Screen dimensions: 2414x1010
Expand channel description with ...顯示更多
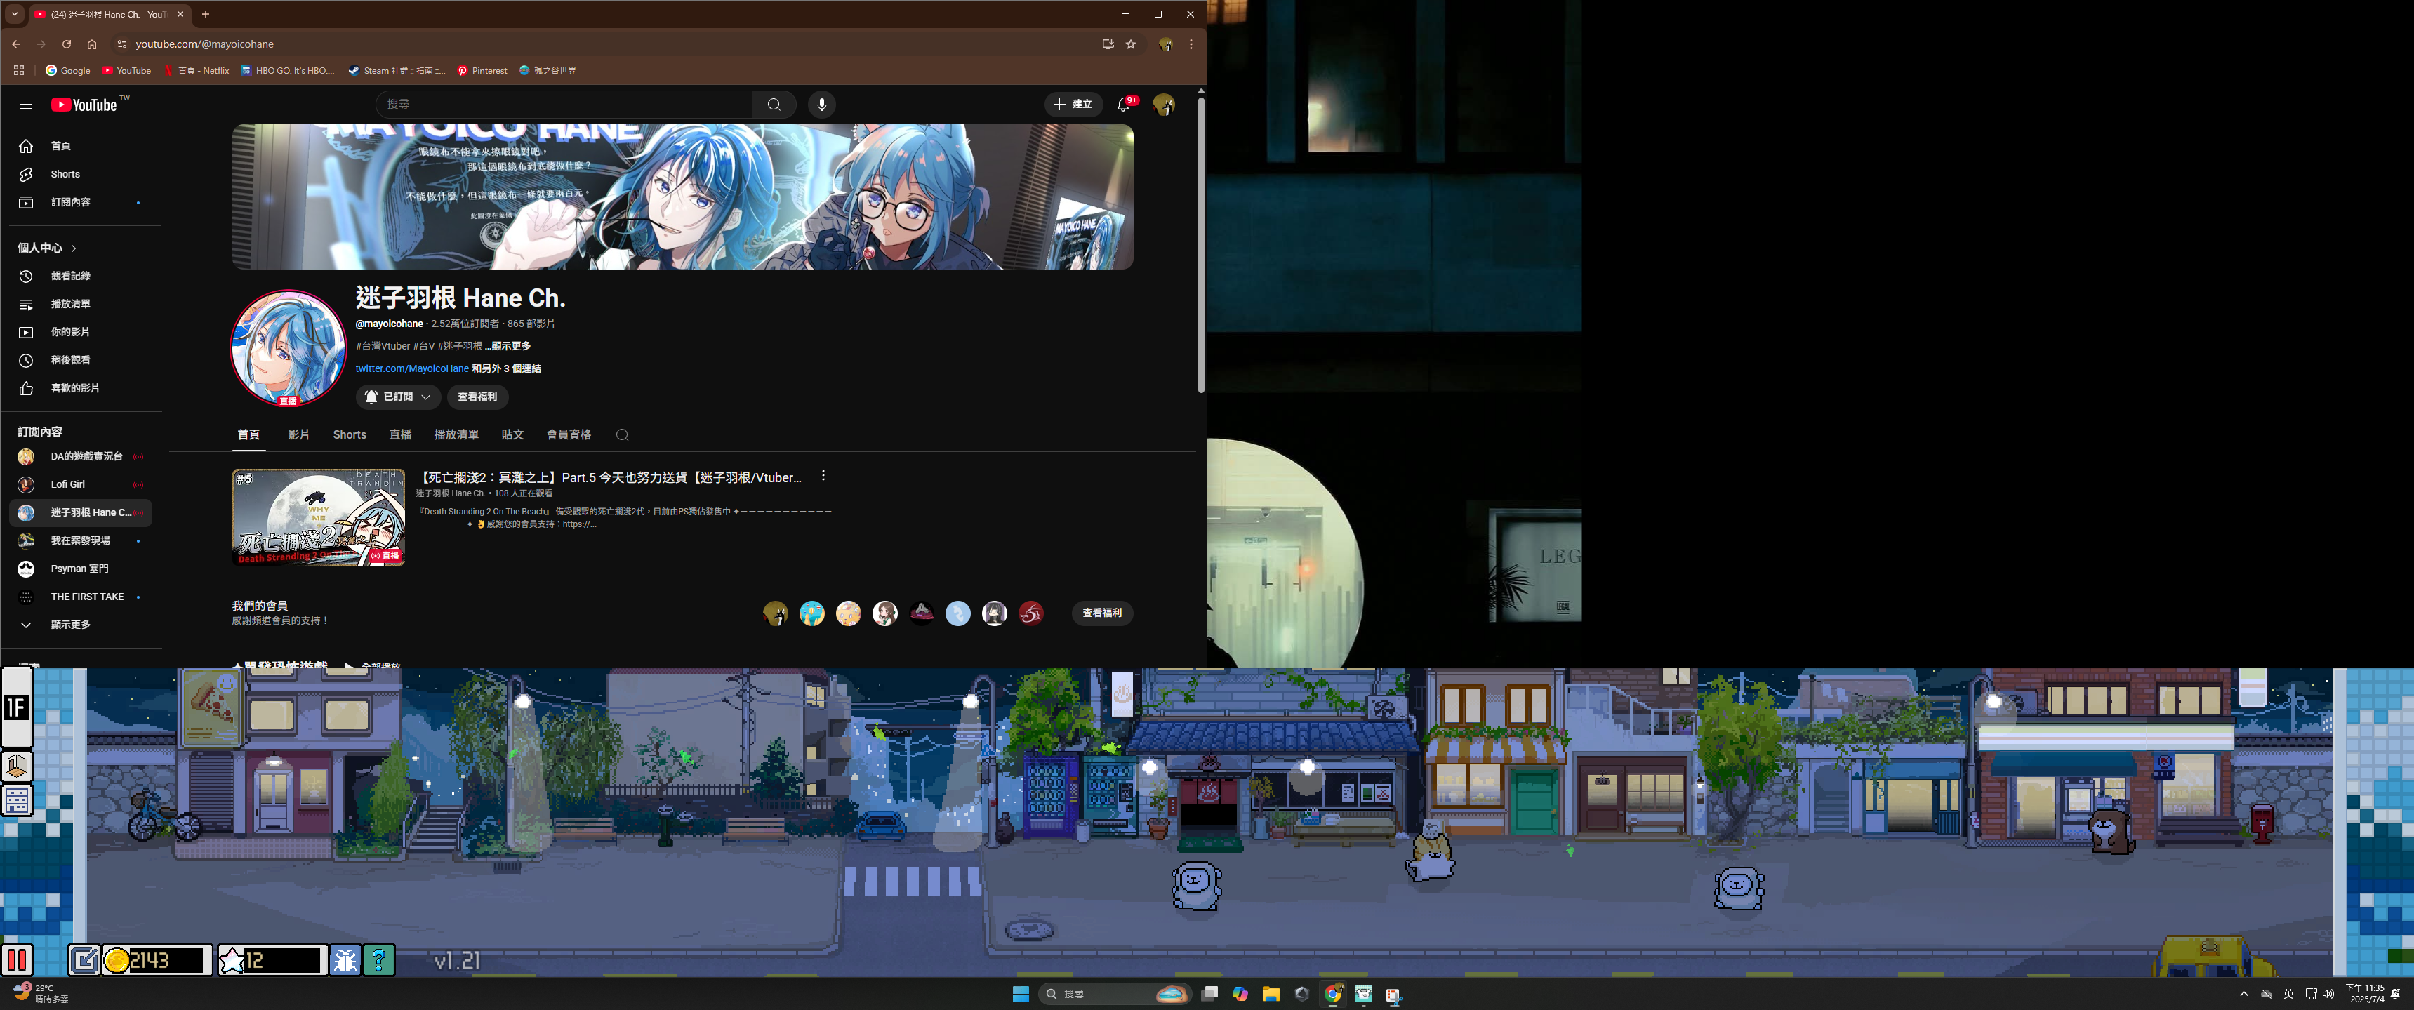508,347
